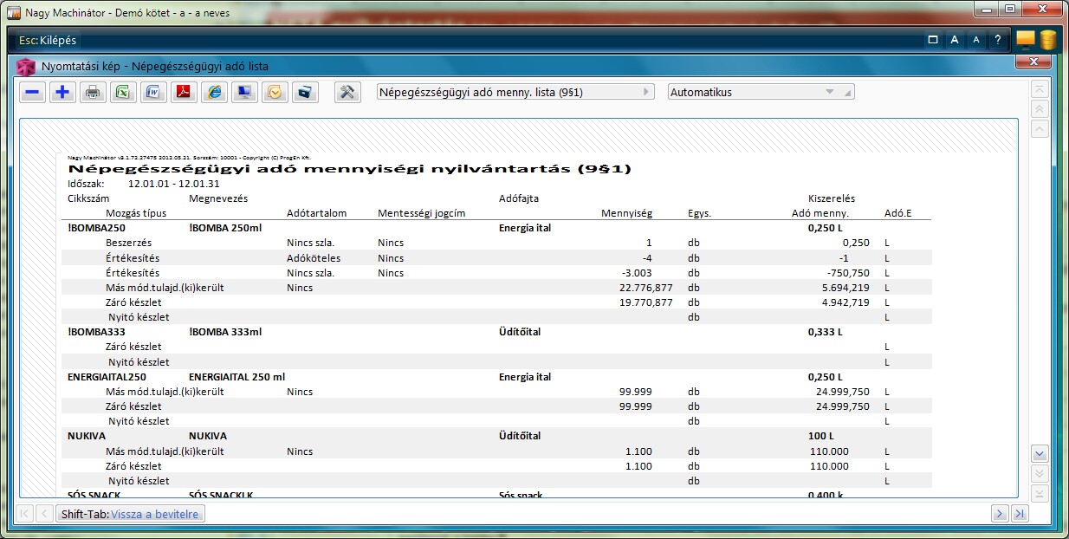This screenshot has width=1069, height=539.
Task: Go to next page arrow button
Action: (x=1001, y=514)
